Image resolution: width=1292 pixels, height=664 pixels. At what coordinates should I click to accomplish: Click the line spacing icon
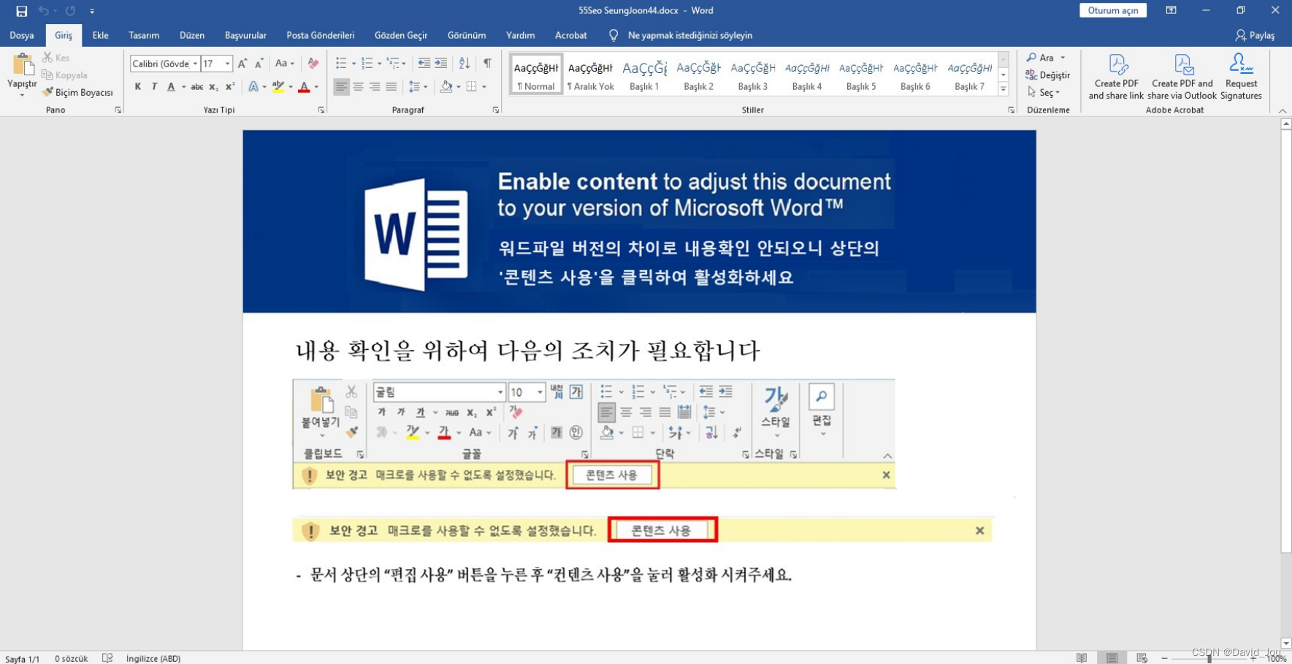coord(414,87)
